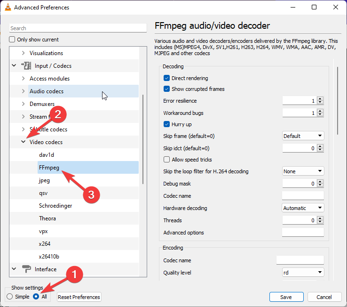Select the Demuxers tree item

[x=42, y=104]
